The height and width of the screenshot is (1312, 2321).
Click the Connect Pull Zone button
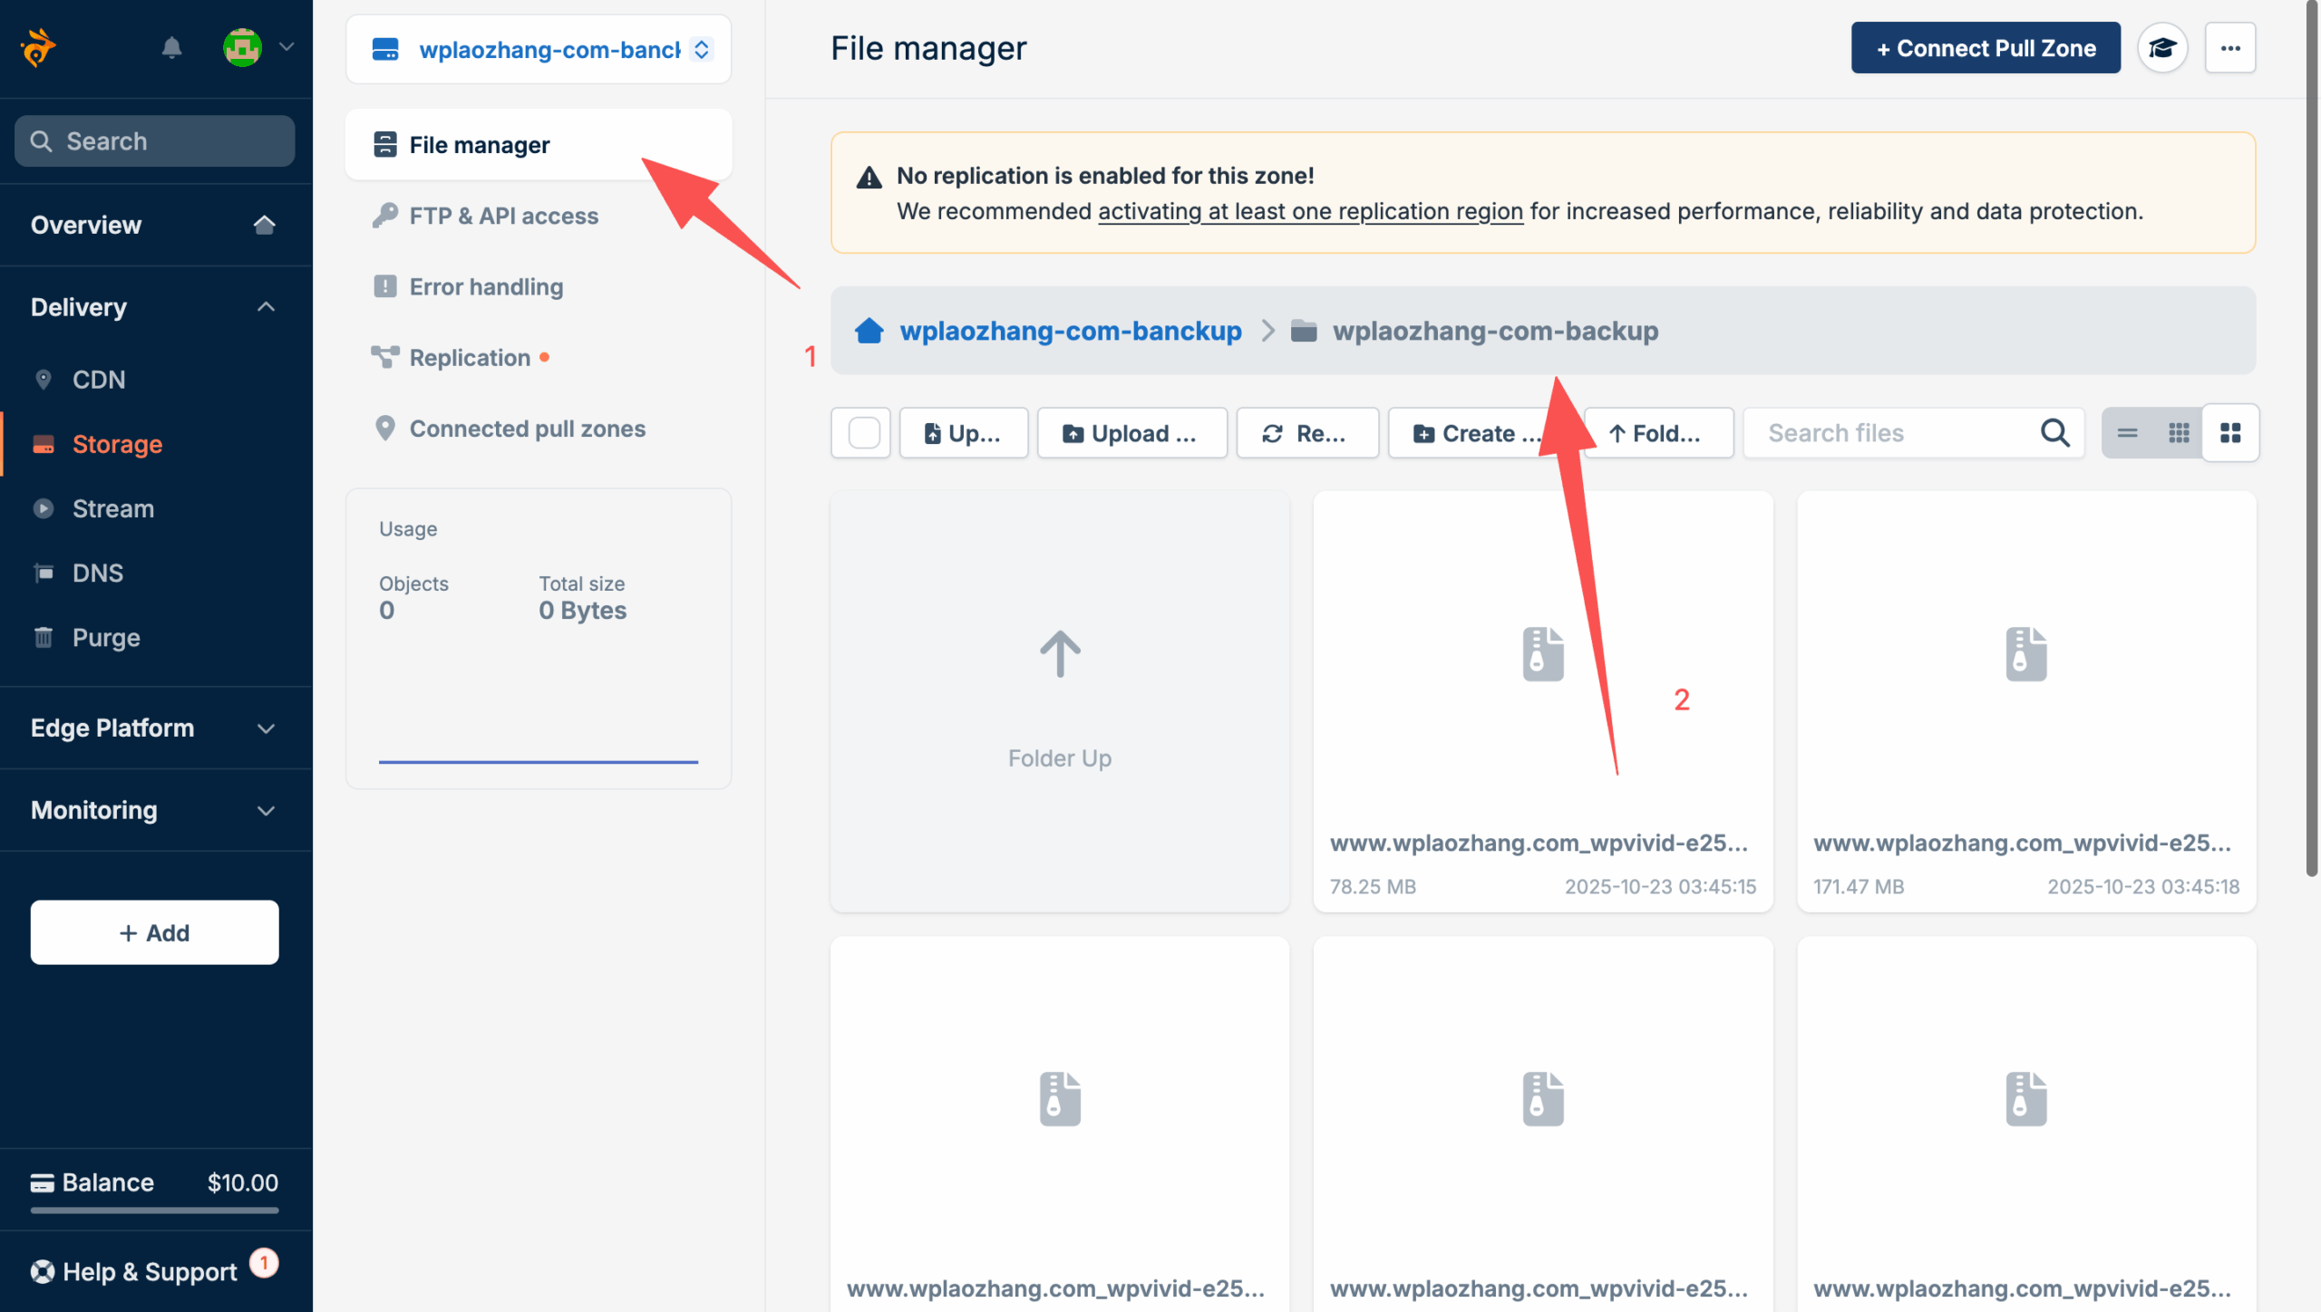pos(1986,48)
